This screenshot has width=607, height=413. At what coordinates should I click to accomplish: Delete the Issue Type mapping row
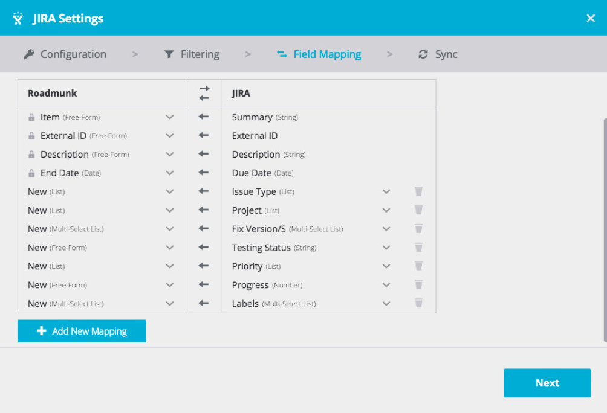coord(418,191)
